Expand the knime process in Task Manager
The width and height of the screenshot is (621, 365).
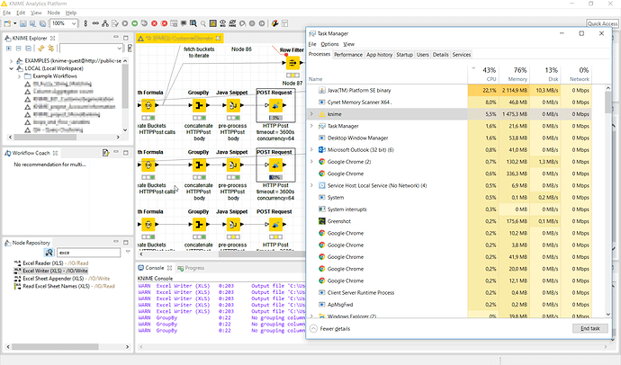tap(311, 114)
